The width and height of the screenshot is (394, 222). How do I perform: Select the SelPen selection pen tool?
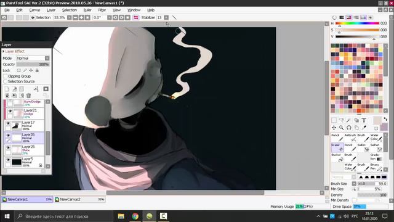[x=376, y=147]
